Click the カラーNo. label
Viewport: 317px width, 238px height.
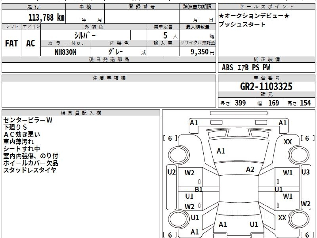pyautogui.click(x=66, y=43)
